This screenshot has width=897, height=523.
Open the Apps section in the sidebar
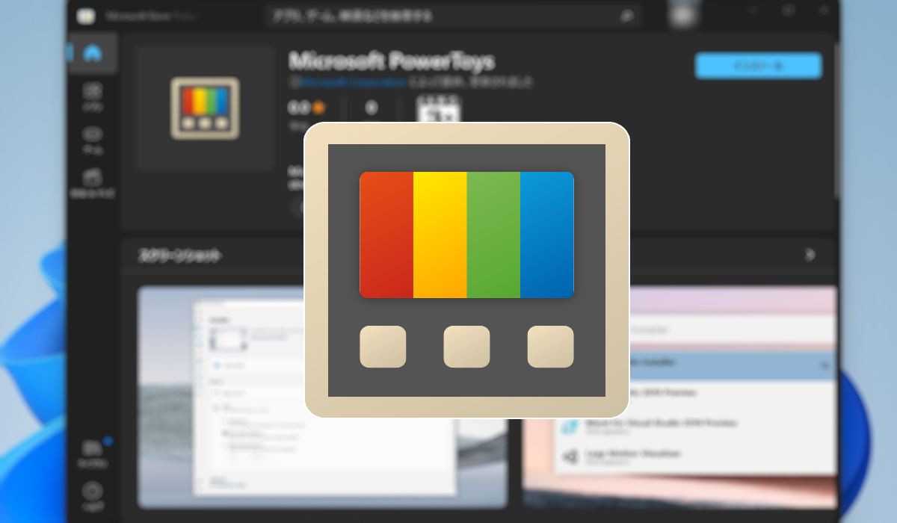(93, 96)
